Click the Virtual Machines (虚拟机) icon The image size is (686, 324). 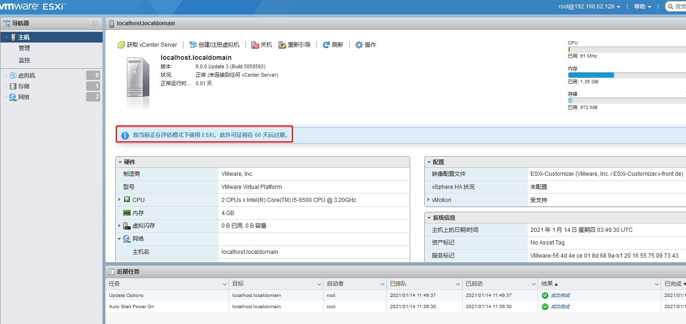tap(13, 75)
